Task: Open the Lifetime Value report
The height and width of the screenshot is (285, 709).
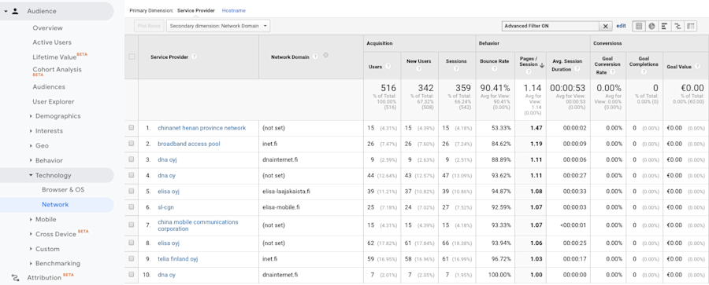Action: [x=54, y=57]
